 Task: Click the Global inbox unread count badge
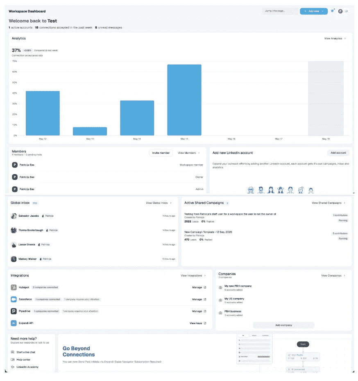[35, 203]
